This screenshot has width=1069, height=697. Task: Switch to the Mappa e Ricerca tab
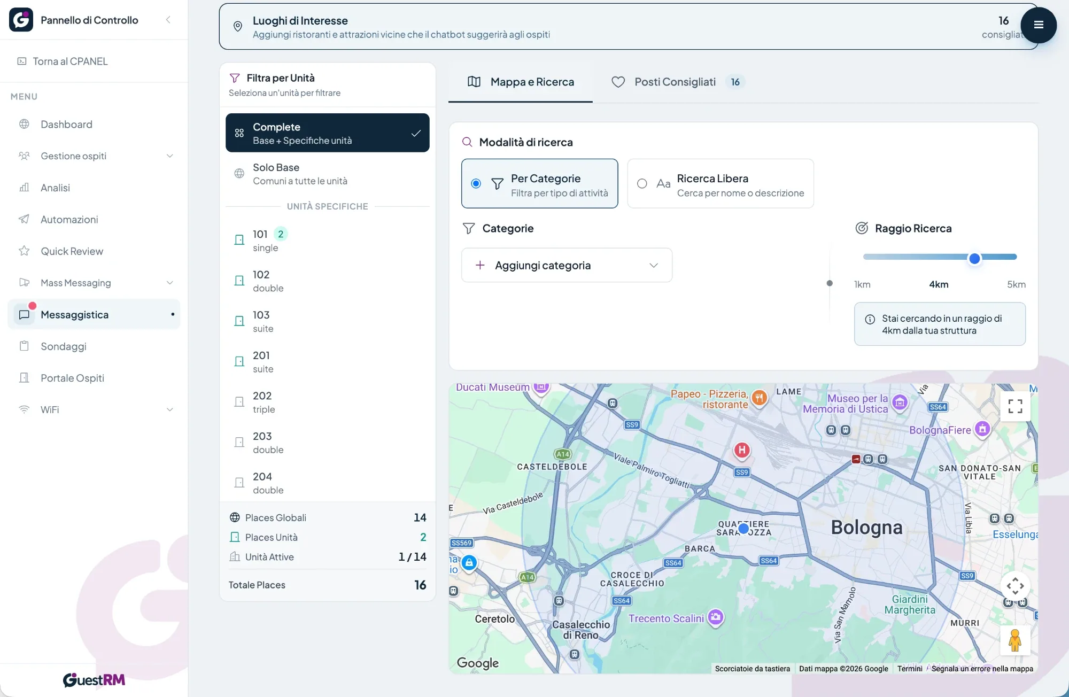click(x=521, y=82)
